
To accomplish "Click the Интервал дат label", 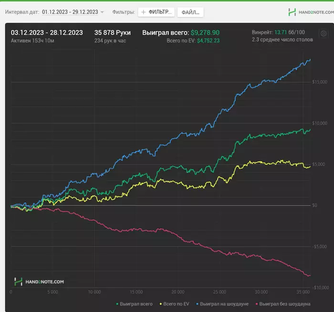I will pyautogui.click(x=22, y=12).
